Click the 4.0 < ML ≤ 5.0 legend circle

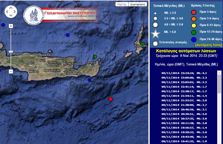click(155, 25)
